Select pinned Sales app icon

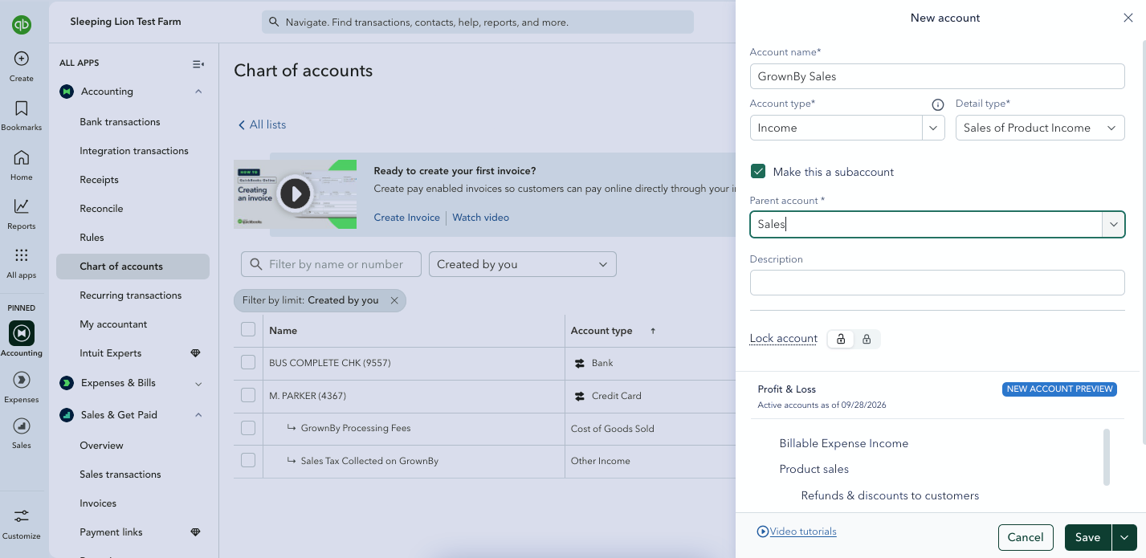22,426
